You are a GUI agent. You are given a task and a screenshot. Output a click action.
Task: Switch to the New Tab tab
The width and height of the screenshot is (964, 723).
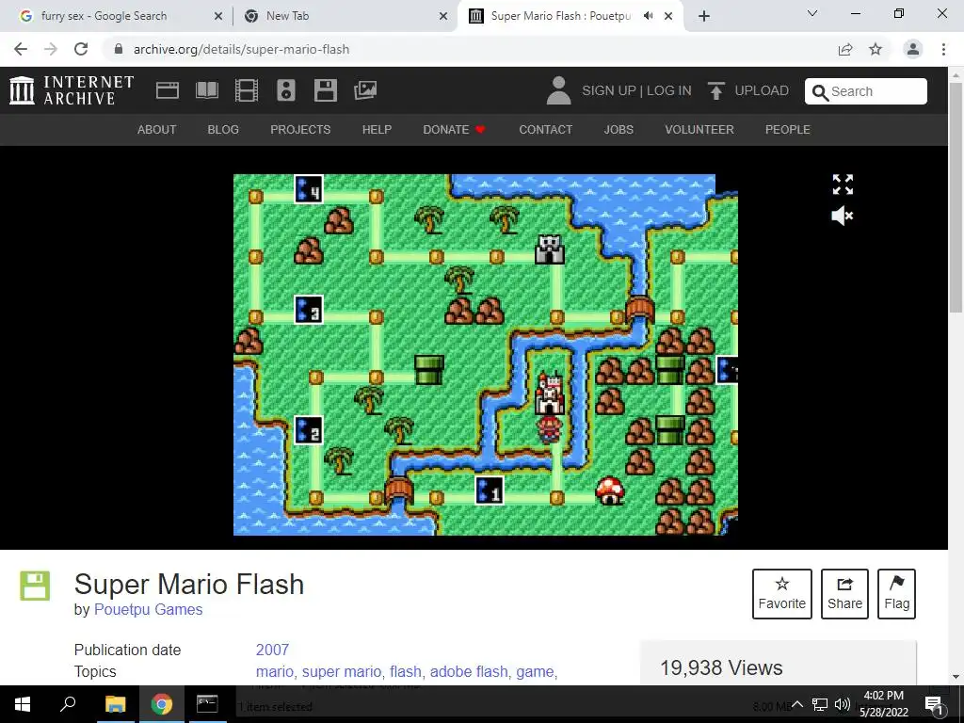point(345,16)
